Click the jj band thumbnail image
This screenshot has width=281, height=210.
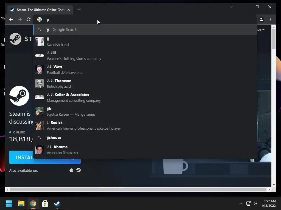pyautogui.click(x=40, y=42)
